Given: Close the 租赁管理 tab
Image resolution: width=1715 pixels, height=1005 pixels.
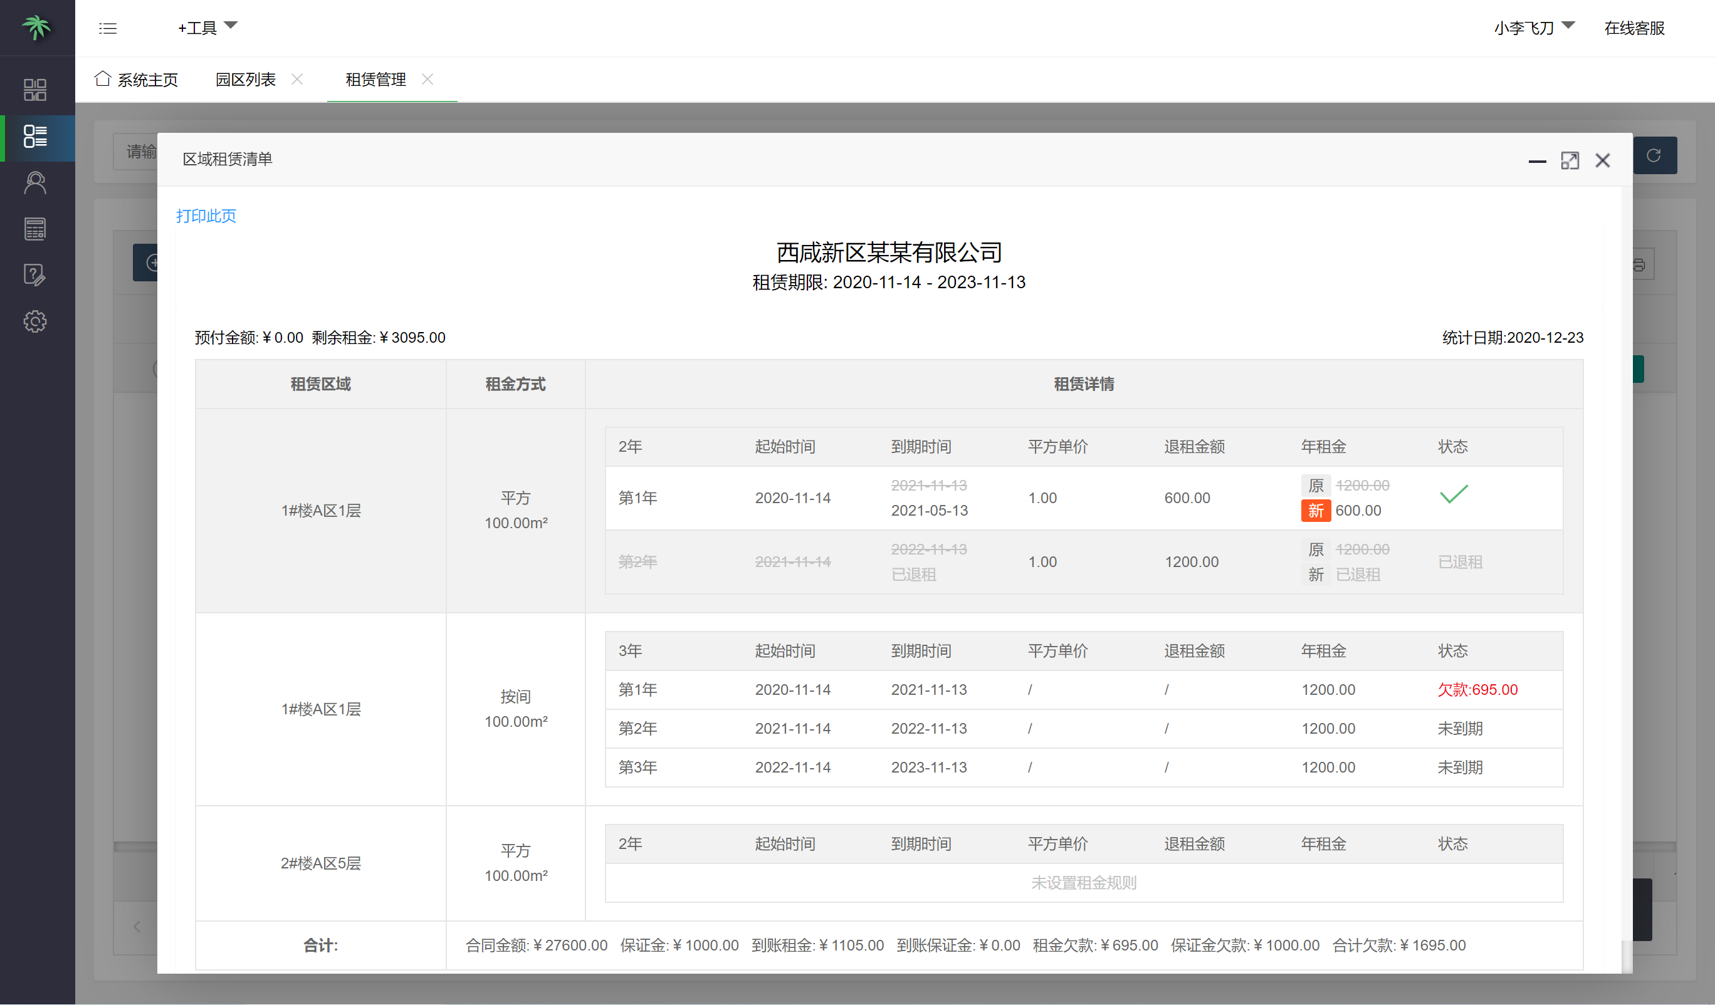Looking at the screenshot, I should click(427, 79).
